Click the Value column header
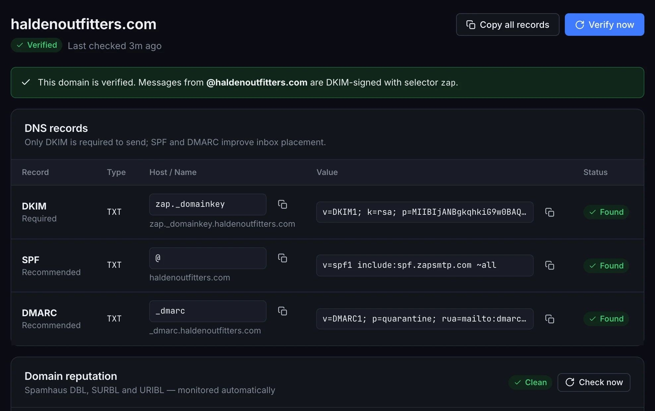This screenshot has height=411, width=655. [327, 172]
